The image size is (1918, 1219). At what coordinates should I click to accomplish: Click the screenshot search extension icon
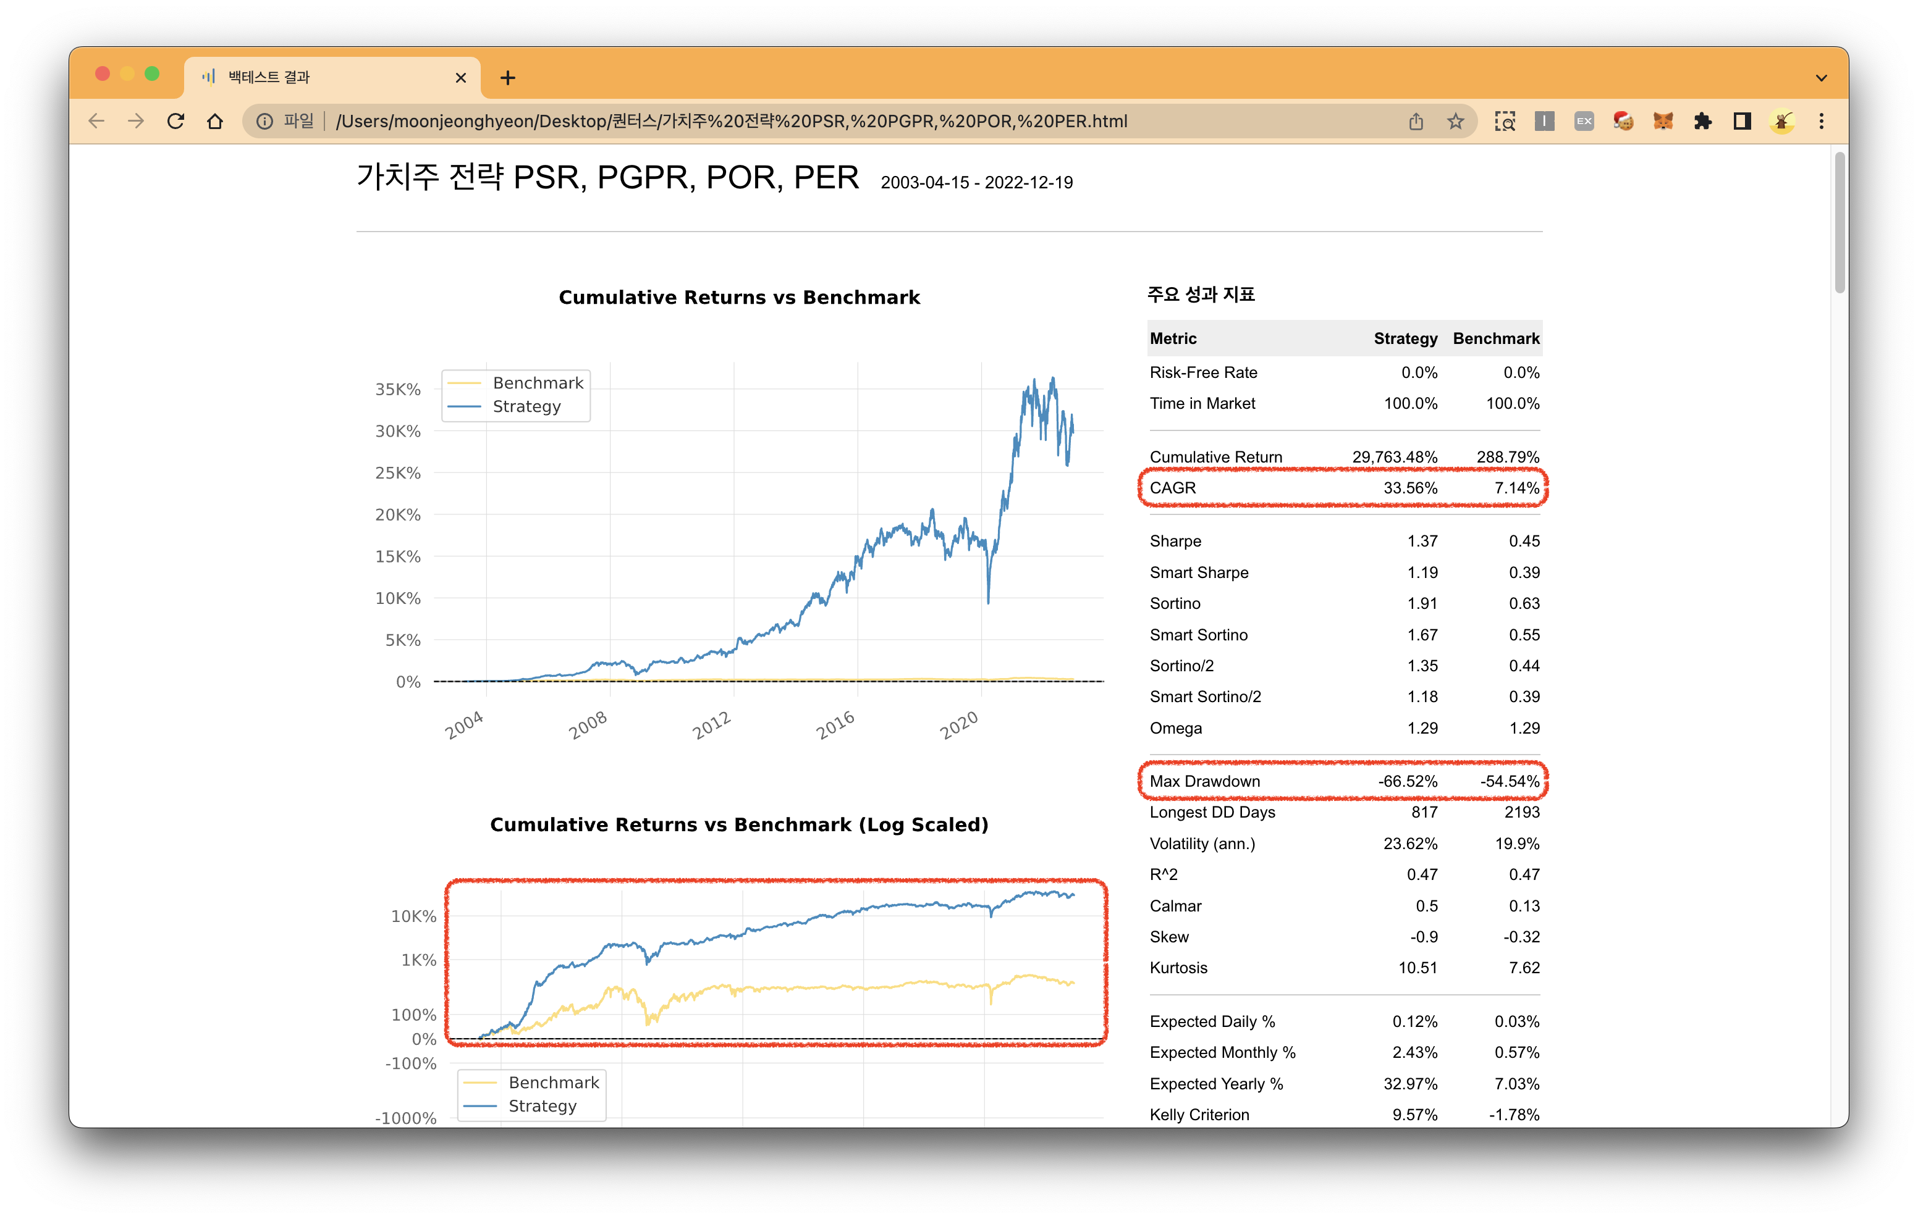click(x=1505, y=121)
